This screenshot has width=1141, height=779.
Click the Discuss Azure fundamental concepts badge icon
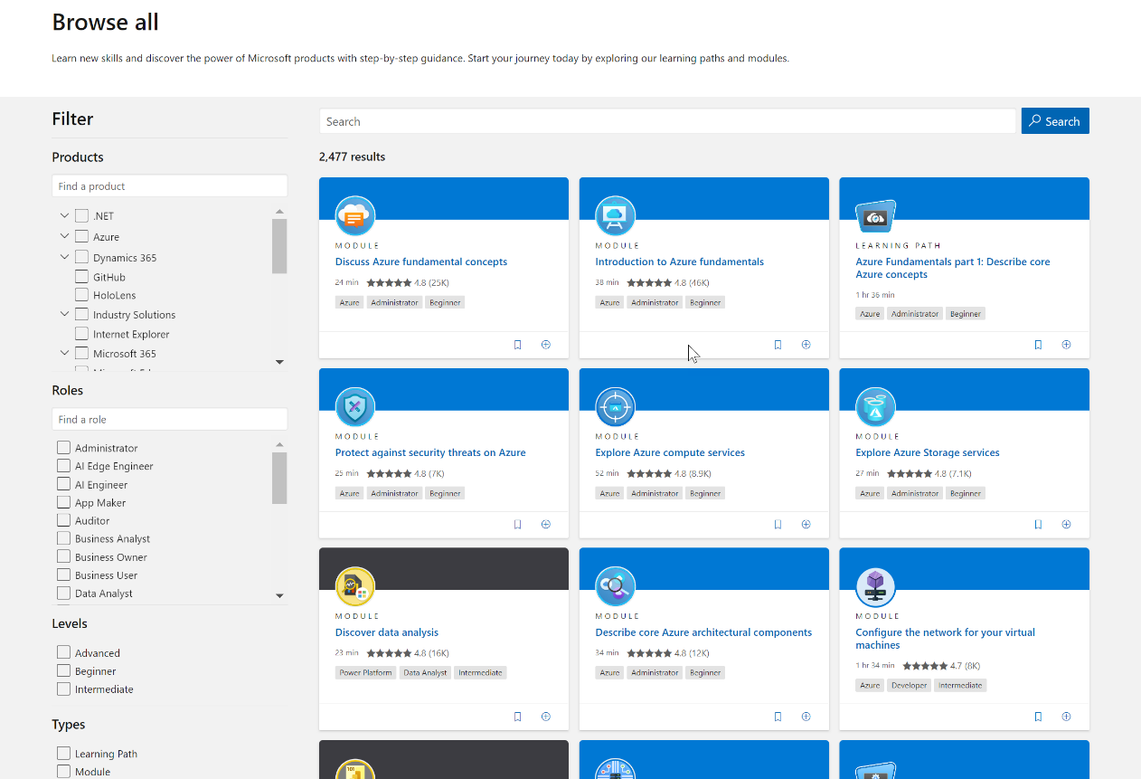pyautogui.click(x=355, y=216)
